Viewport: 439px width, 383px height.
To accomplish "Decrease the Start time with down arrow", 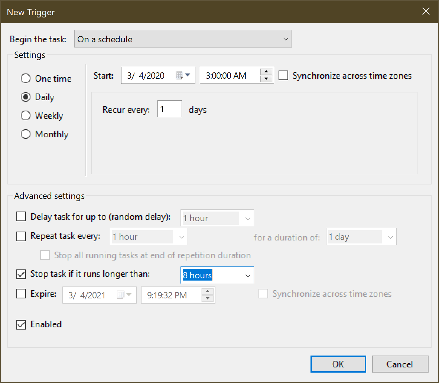I will click(266, 79).
